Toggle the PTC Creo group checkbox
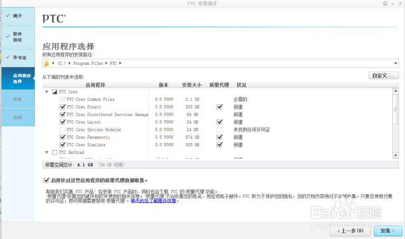This screenshot has width=405, height=239. click(55, 92)
